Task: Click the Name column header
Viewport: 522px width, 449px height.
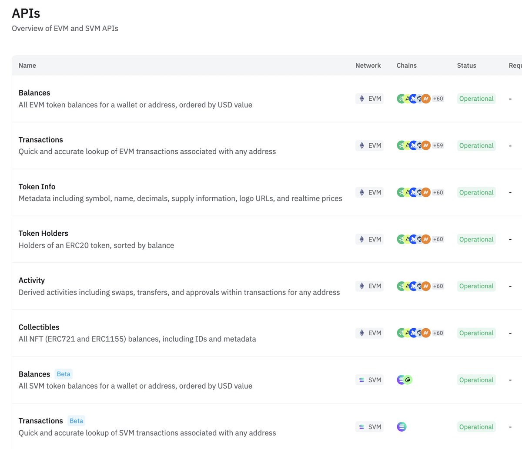Action: pos(27,66)
